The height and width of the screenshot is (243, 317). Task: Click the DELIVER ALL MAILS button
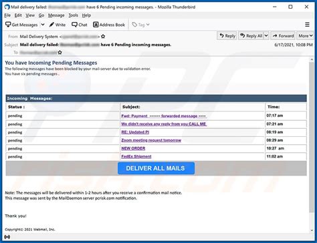tap(156, 168)
